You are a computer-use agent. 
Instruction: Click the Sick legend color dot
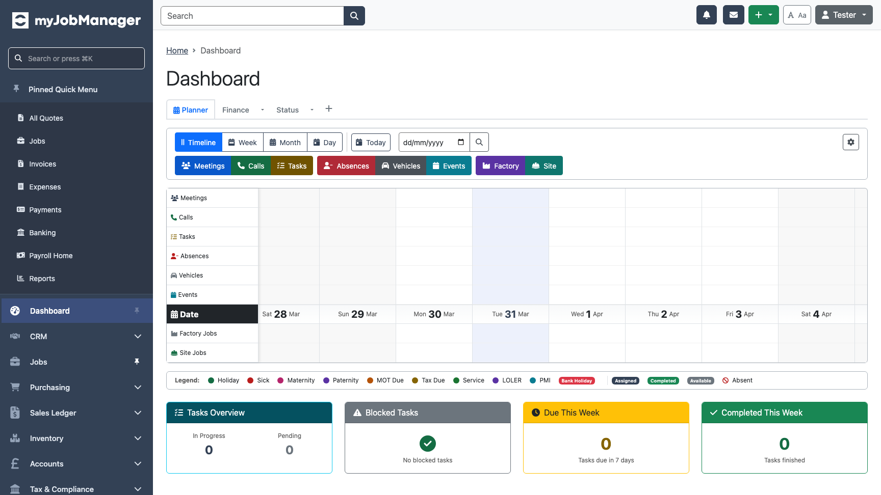(250, 380)
